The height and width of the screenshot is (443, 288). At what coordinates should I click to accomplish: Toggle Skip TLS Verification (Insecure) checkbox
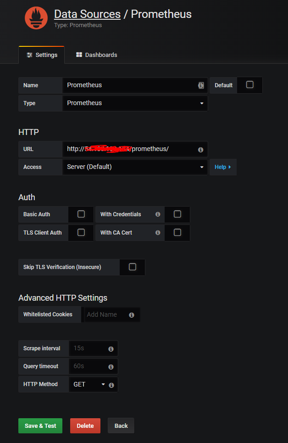(133, 267)
